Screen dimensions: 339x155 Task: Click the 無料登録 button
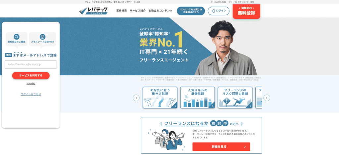(246, 11)
